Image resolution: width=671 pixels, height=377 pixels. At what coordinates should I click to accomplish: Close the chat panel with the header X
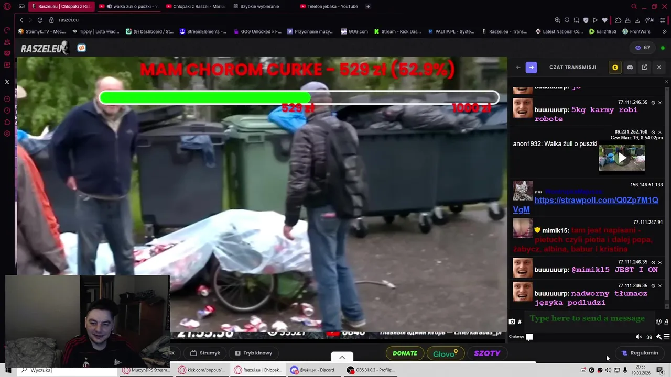(x=659, y=67)
